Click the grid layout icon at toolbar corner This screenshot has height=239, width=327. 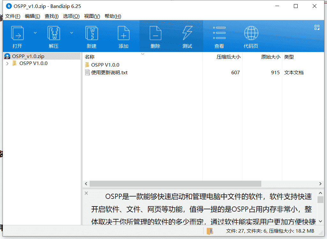pos(317,27)
